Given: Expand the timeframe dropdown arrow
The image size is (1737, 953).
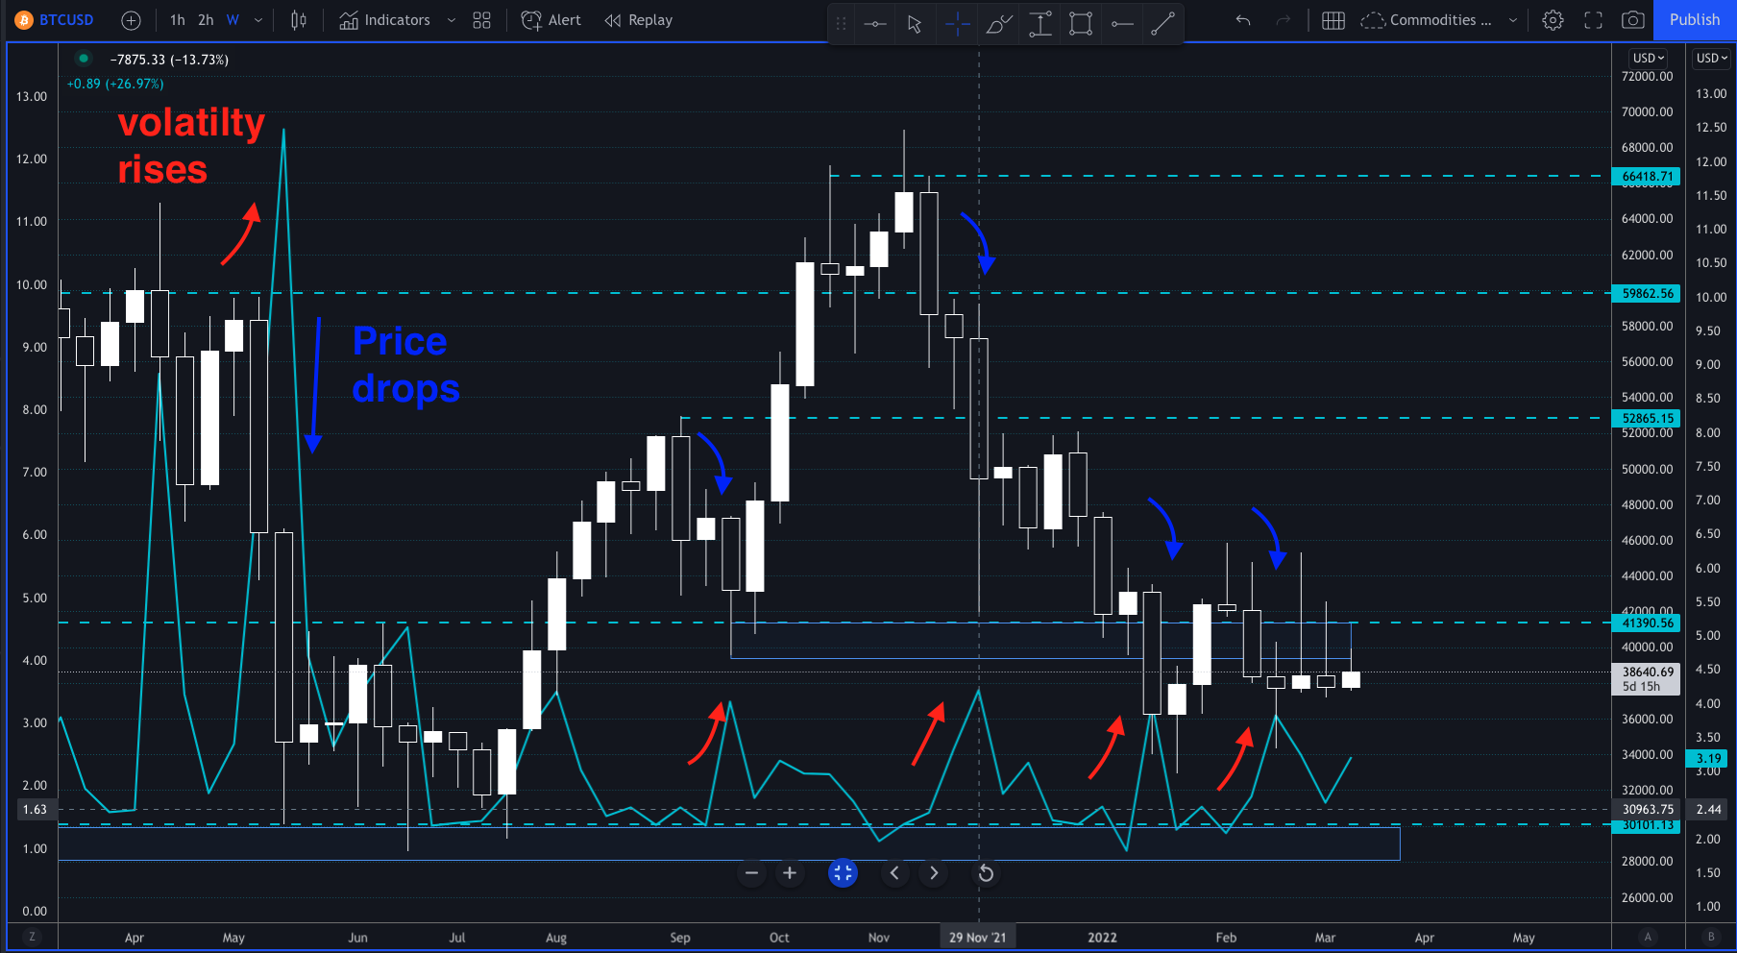Looking at the screenshot, I should [257, 20].
